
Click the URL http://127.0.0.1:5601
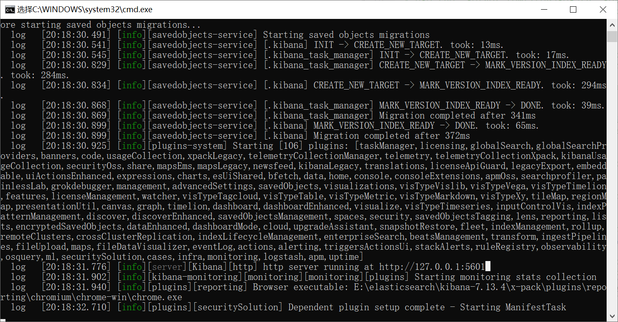[x=432, y=267]
